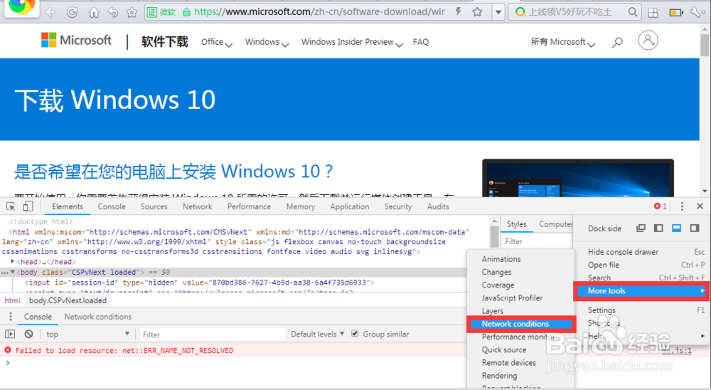This screenshot has height=390, width=711.
Task: Switch to the Memory tab
Action: click(x=300, y=206)
